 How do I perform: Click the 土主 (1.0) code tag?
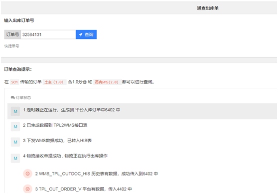[x=54, y=82]
